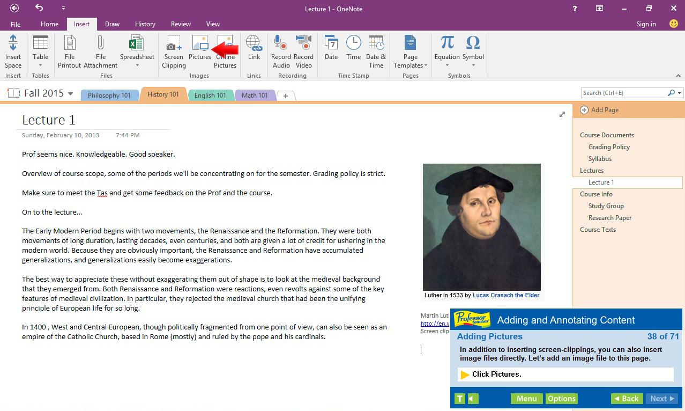This screenshot has height=411, width=685.
Task: Insert a File Printout
Action: [x=69, y=51]
